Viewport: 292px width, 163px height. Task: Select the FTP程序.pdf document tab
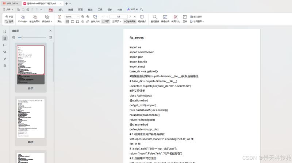42,4
